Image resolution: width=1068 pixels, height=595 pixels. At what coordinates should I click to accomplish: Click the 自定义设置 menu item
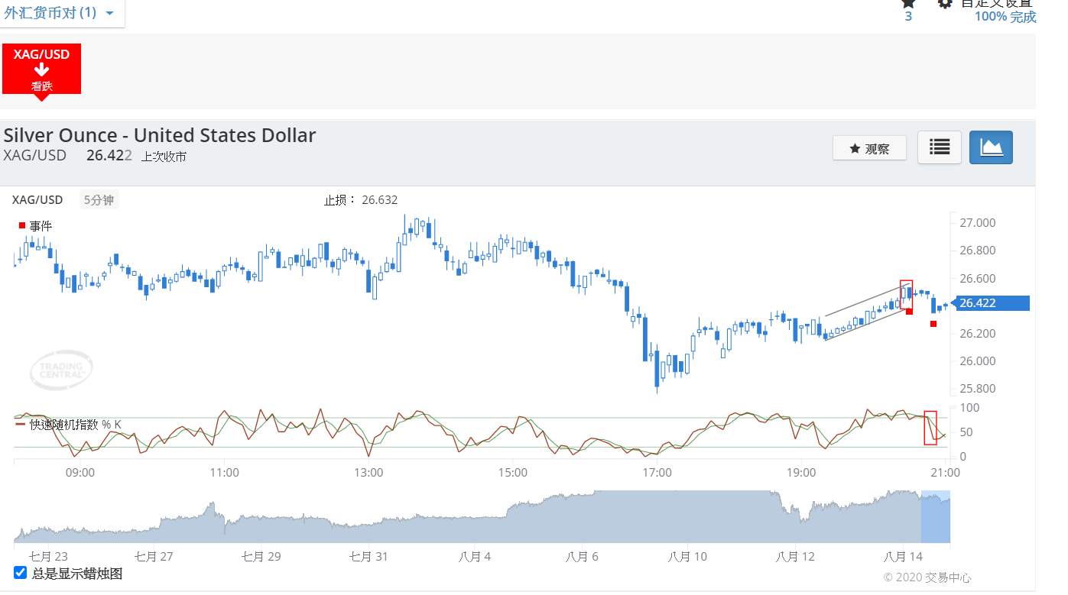tap(997, 3)
